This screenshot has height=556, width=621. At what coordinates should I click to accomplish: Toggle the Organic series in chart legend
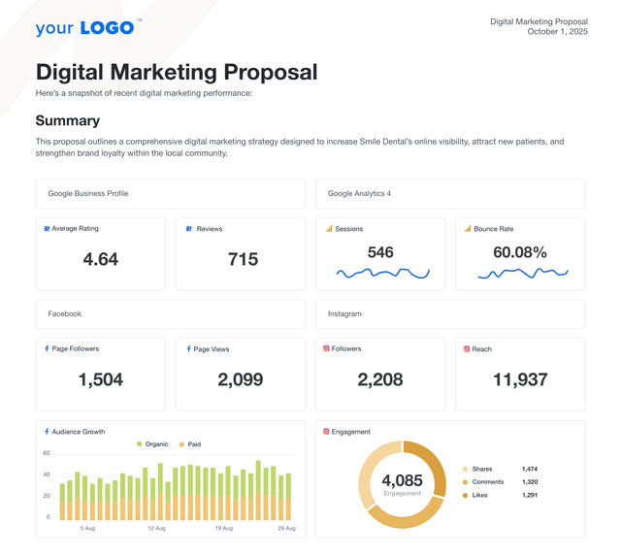151,444
